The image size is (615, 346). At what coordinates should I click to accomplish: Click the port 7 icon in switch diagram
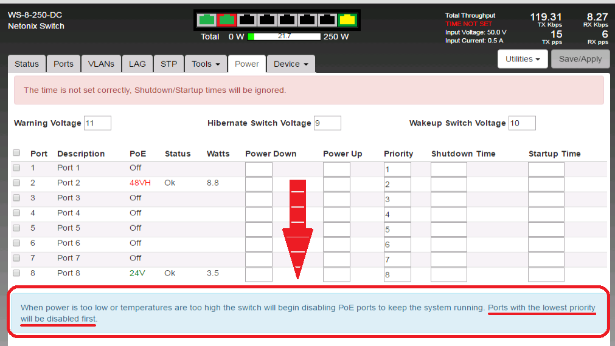327,19
